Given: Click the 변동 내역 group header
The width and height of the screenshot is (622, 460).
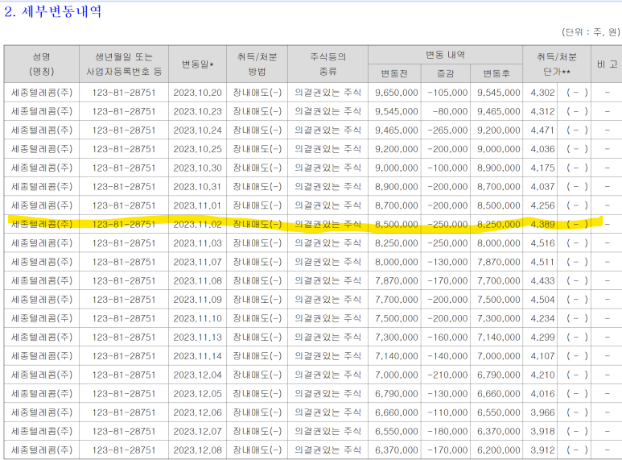Looking at the screenshot, I should point(445,55).
